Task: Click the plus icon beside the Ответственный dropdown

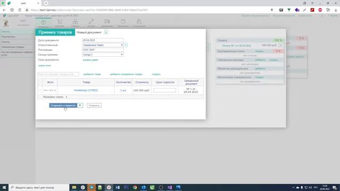Action: [126, 45]
